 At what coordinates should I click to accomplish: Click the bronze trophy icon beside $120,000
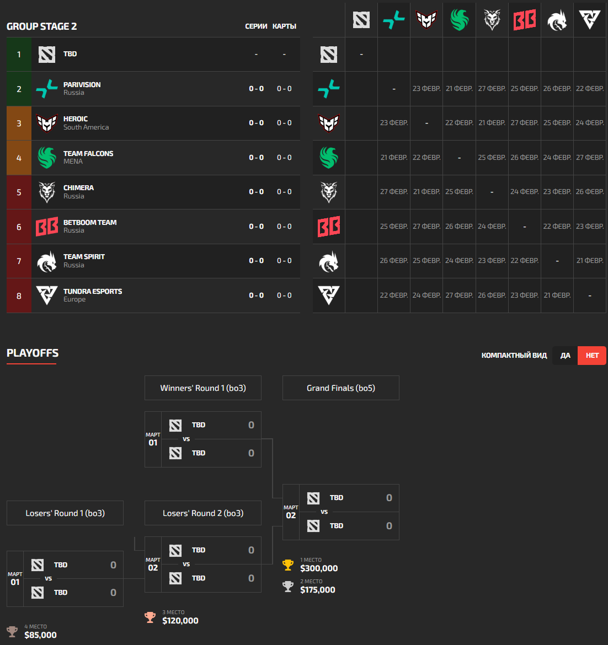150,617
